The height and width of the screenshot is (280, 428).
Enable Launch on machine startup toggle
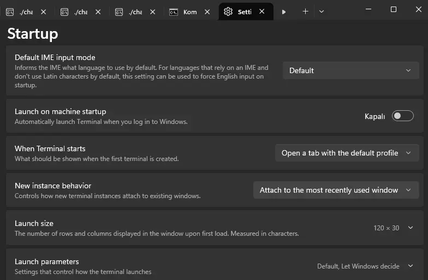pyautogui.click(x=402, y=116)
